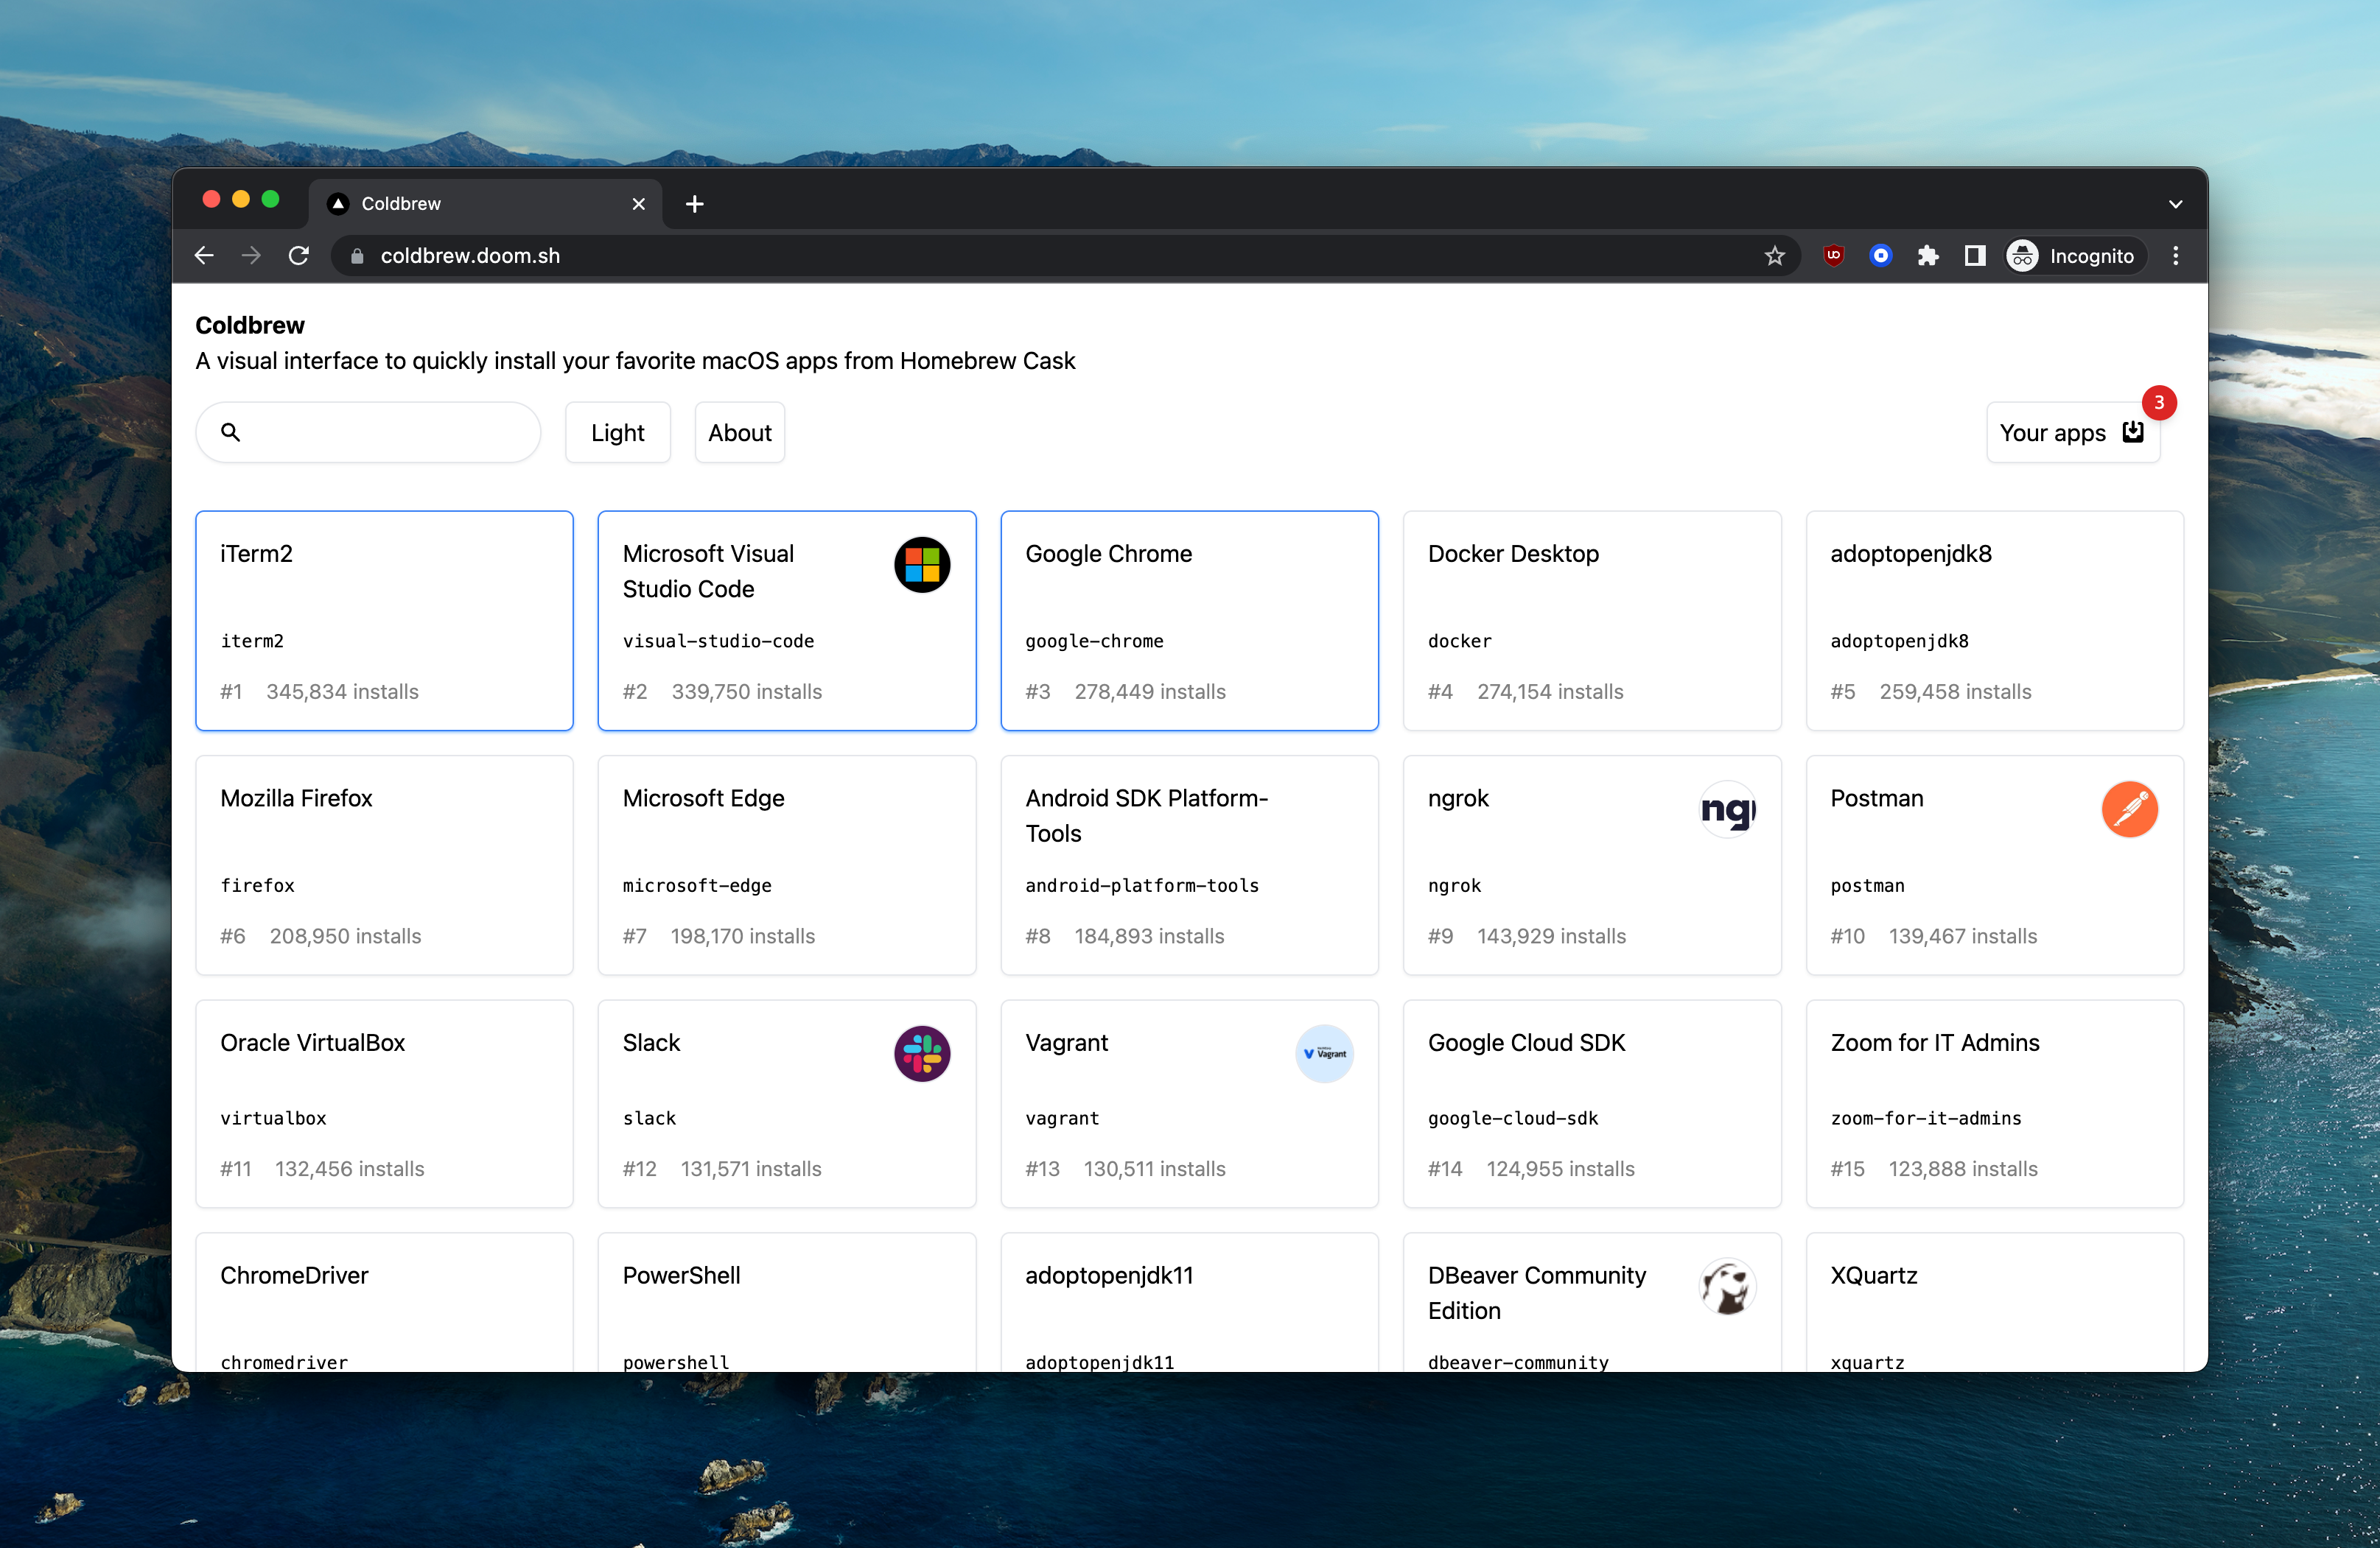The width and height of the screenshot is (2380, 1548).
Task: Select the Docker Desktop card
Action: [1591, 621]
